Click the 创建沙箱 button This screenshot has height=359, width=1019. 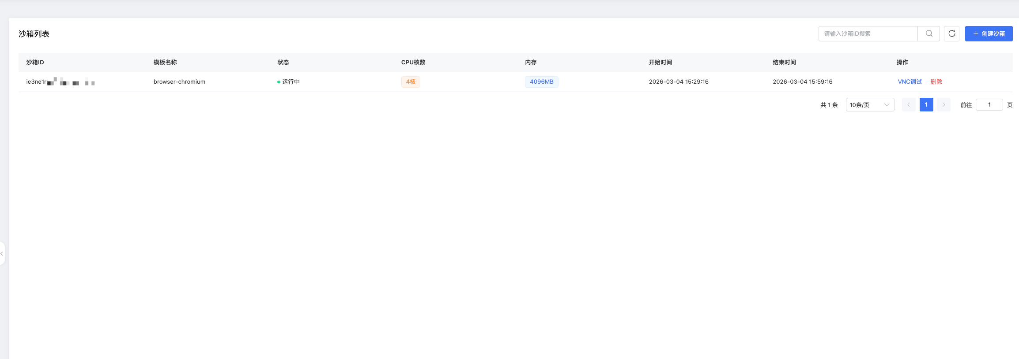[x=989, y=33]
